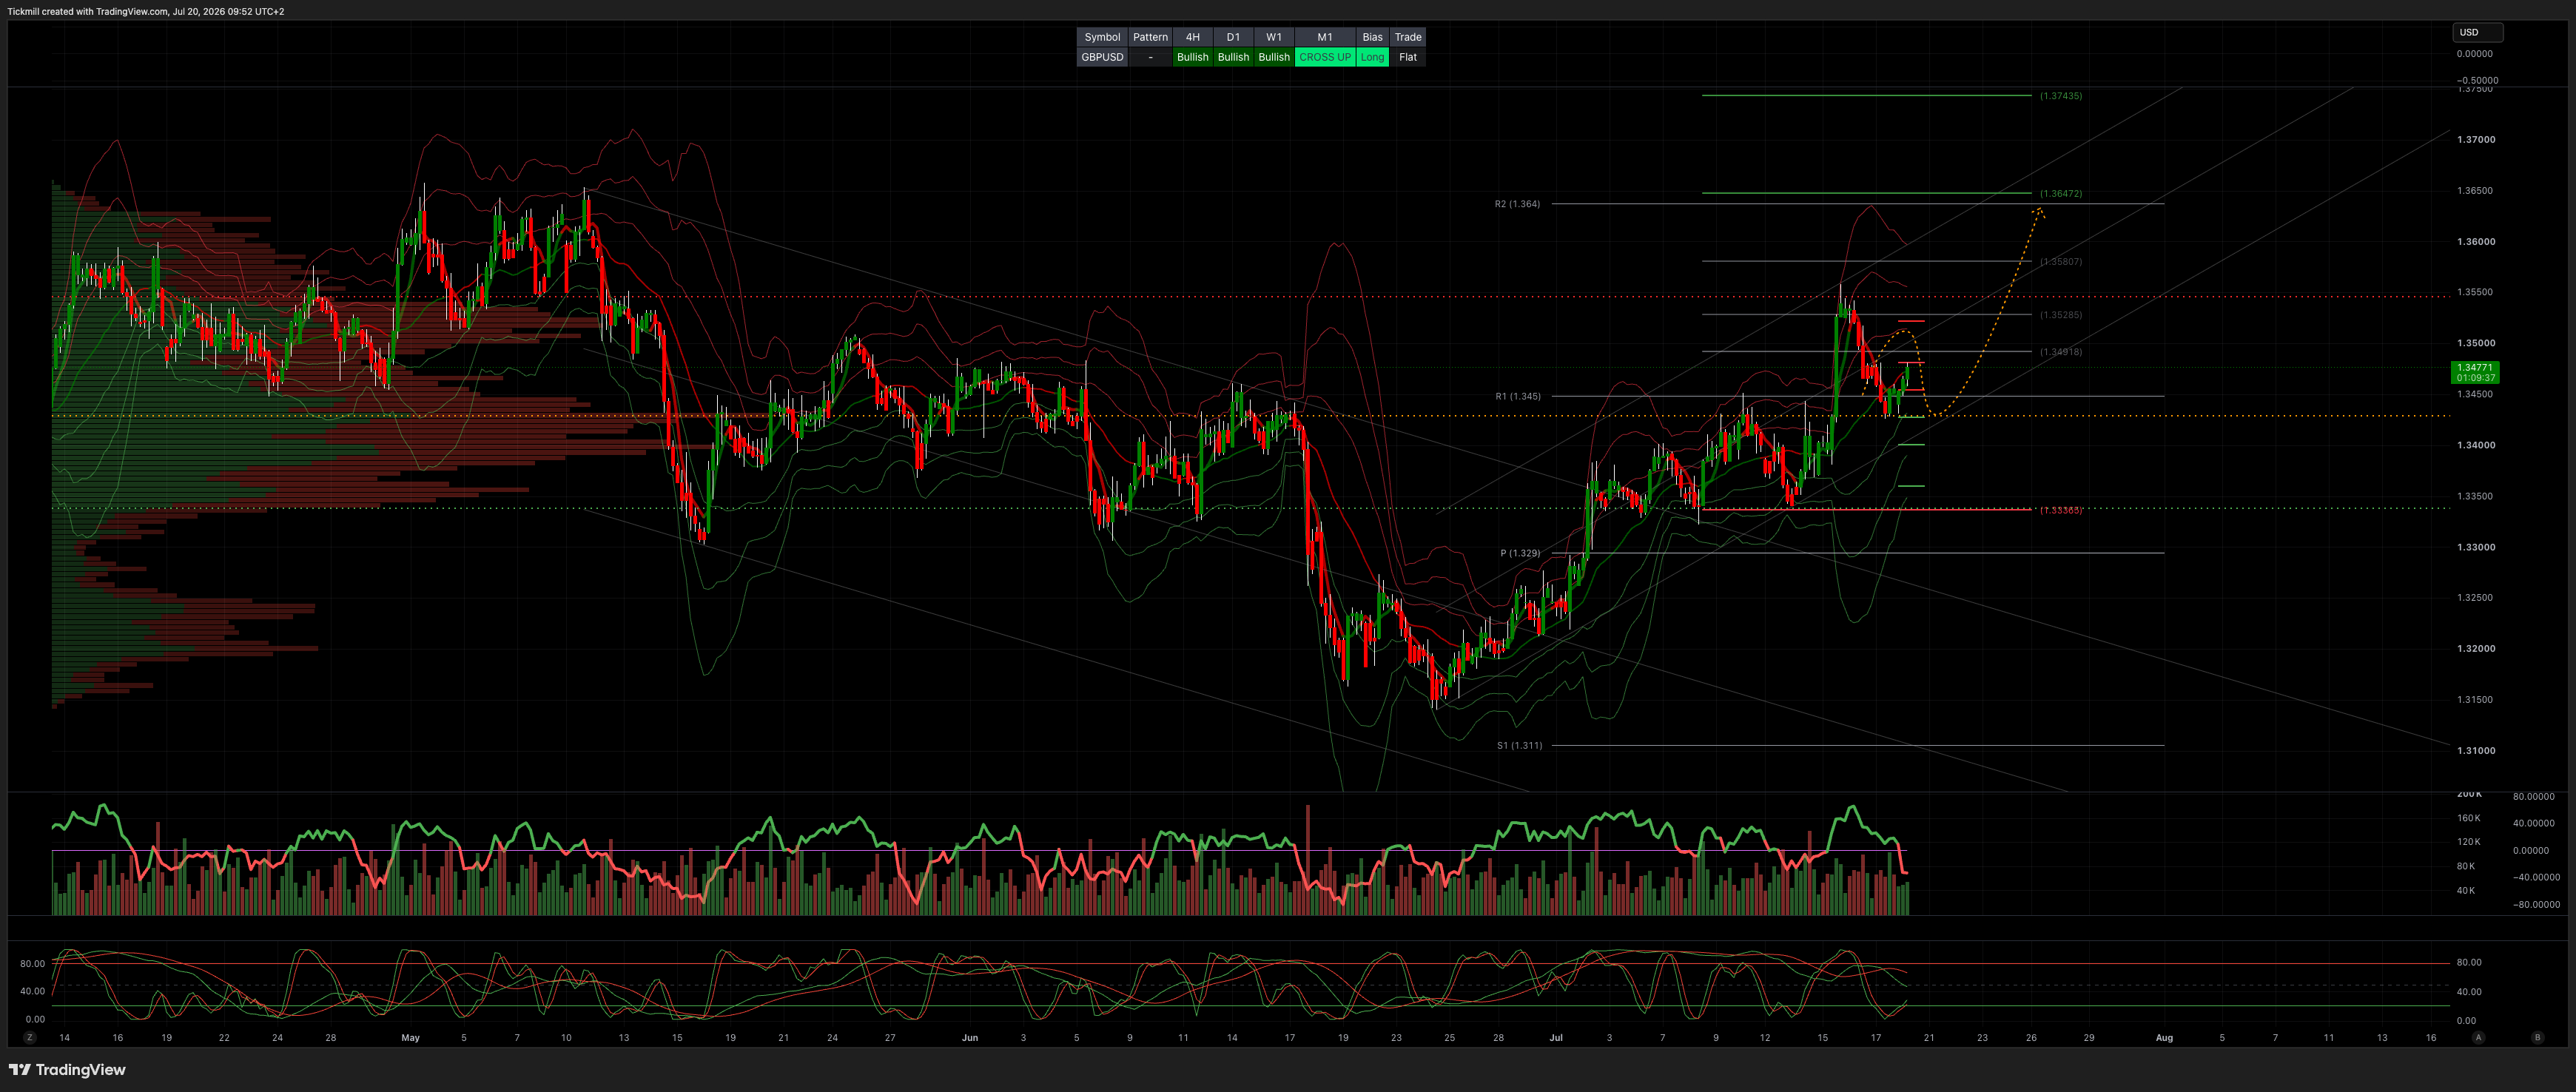Click the R1 (1.345) pivot label
This screenshot has width=2576, height=1092.
[1518, 396]
